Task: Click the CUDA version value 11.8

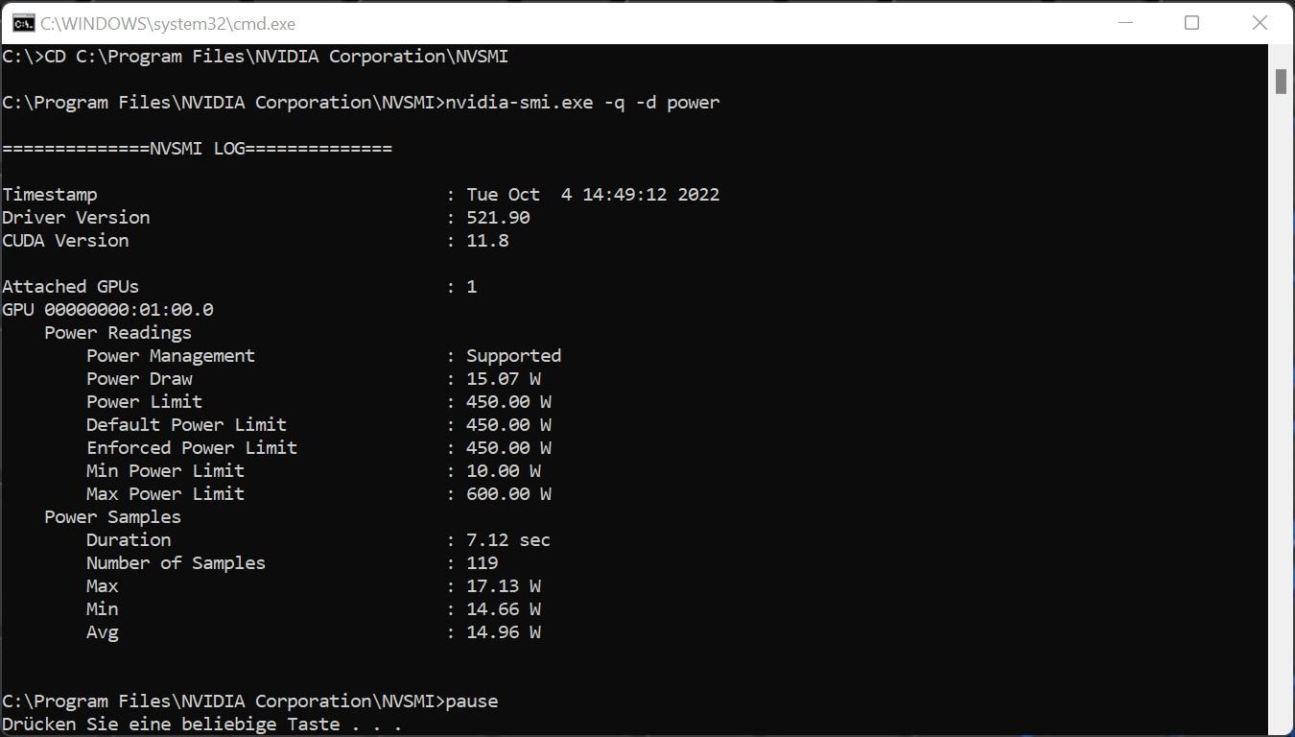Action: [x=487, y=241]
